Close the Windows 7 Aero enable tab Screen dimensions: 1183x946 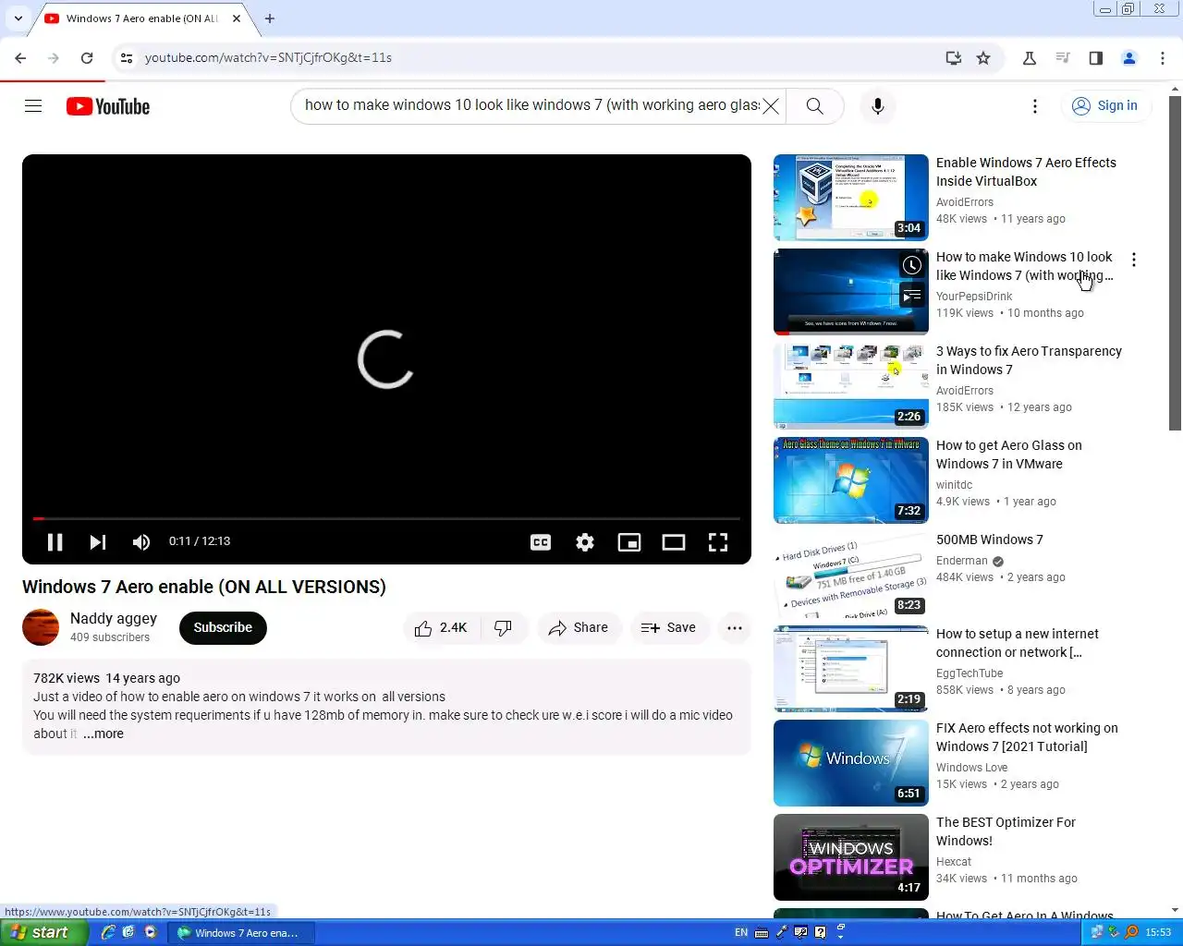tap(237, 18)
